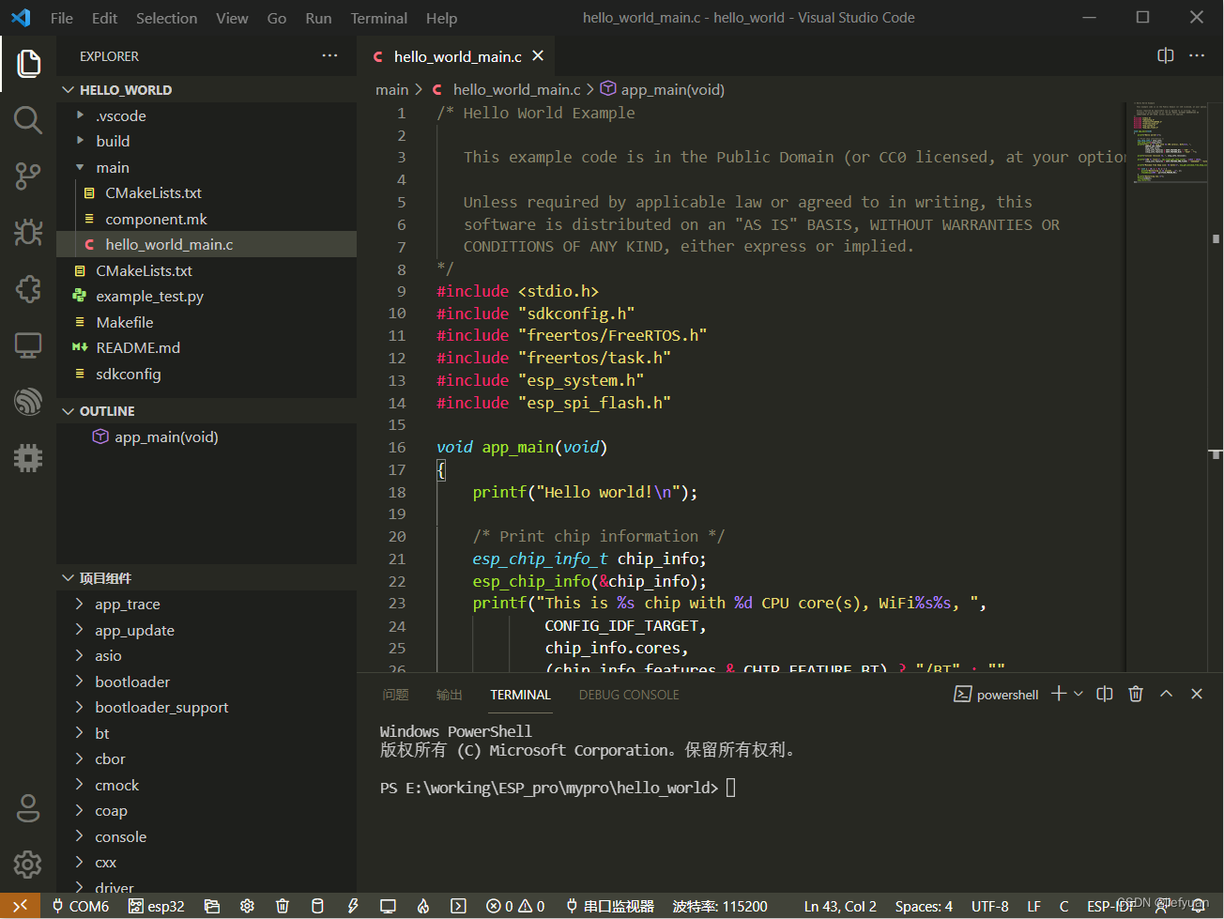Open the Run and Debug view
1224x919 pixels.
coord(28,232)
